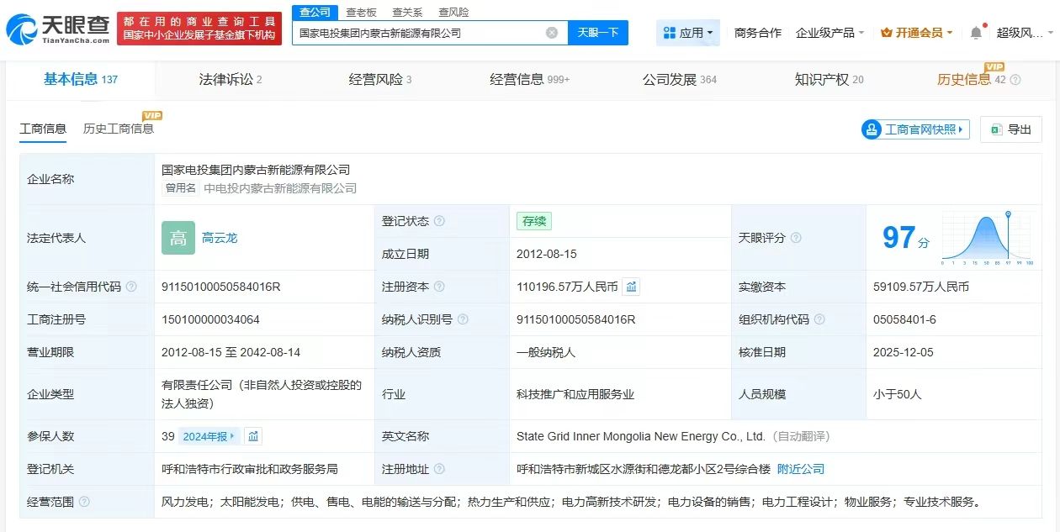
Task: Click legal representative avatar 高
Action: [178, 238]
